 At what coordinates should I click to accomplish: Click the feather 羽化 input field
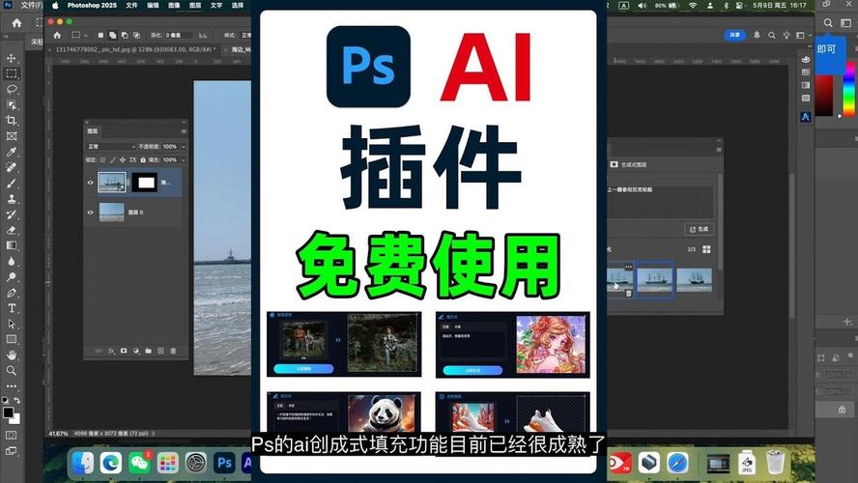coord(179,35)
